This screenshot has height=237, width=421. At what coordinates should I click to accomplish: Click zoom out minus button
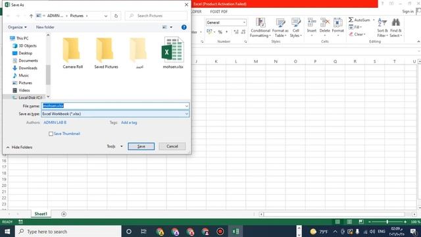point(370,222)
